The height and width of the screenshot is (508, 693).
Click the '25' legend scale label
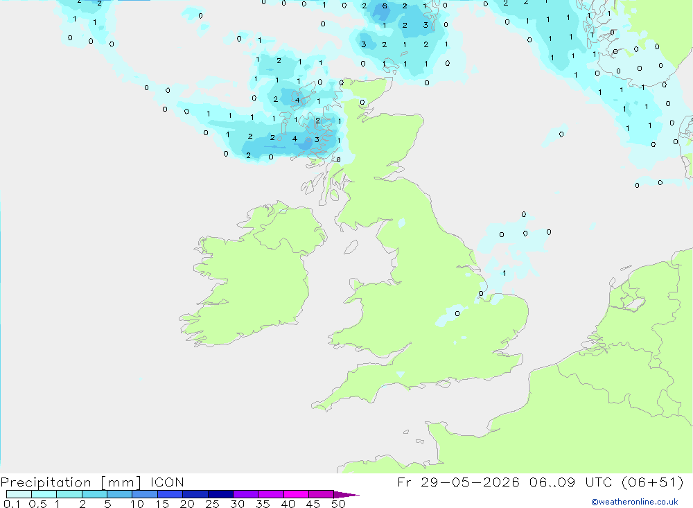click(x=213, y=504)
